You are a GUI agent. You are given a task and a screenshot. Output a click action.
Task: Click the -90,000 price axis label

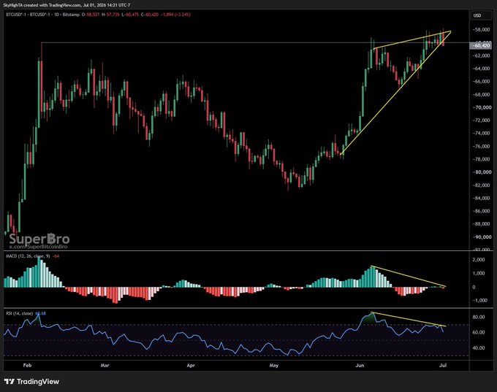pyautogui.click(x=482, y=237)
